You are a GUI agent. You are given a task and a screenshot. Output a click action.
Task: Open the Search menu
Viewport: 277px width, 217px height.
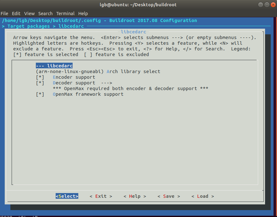click(x=45, y=14)
